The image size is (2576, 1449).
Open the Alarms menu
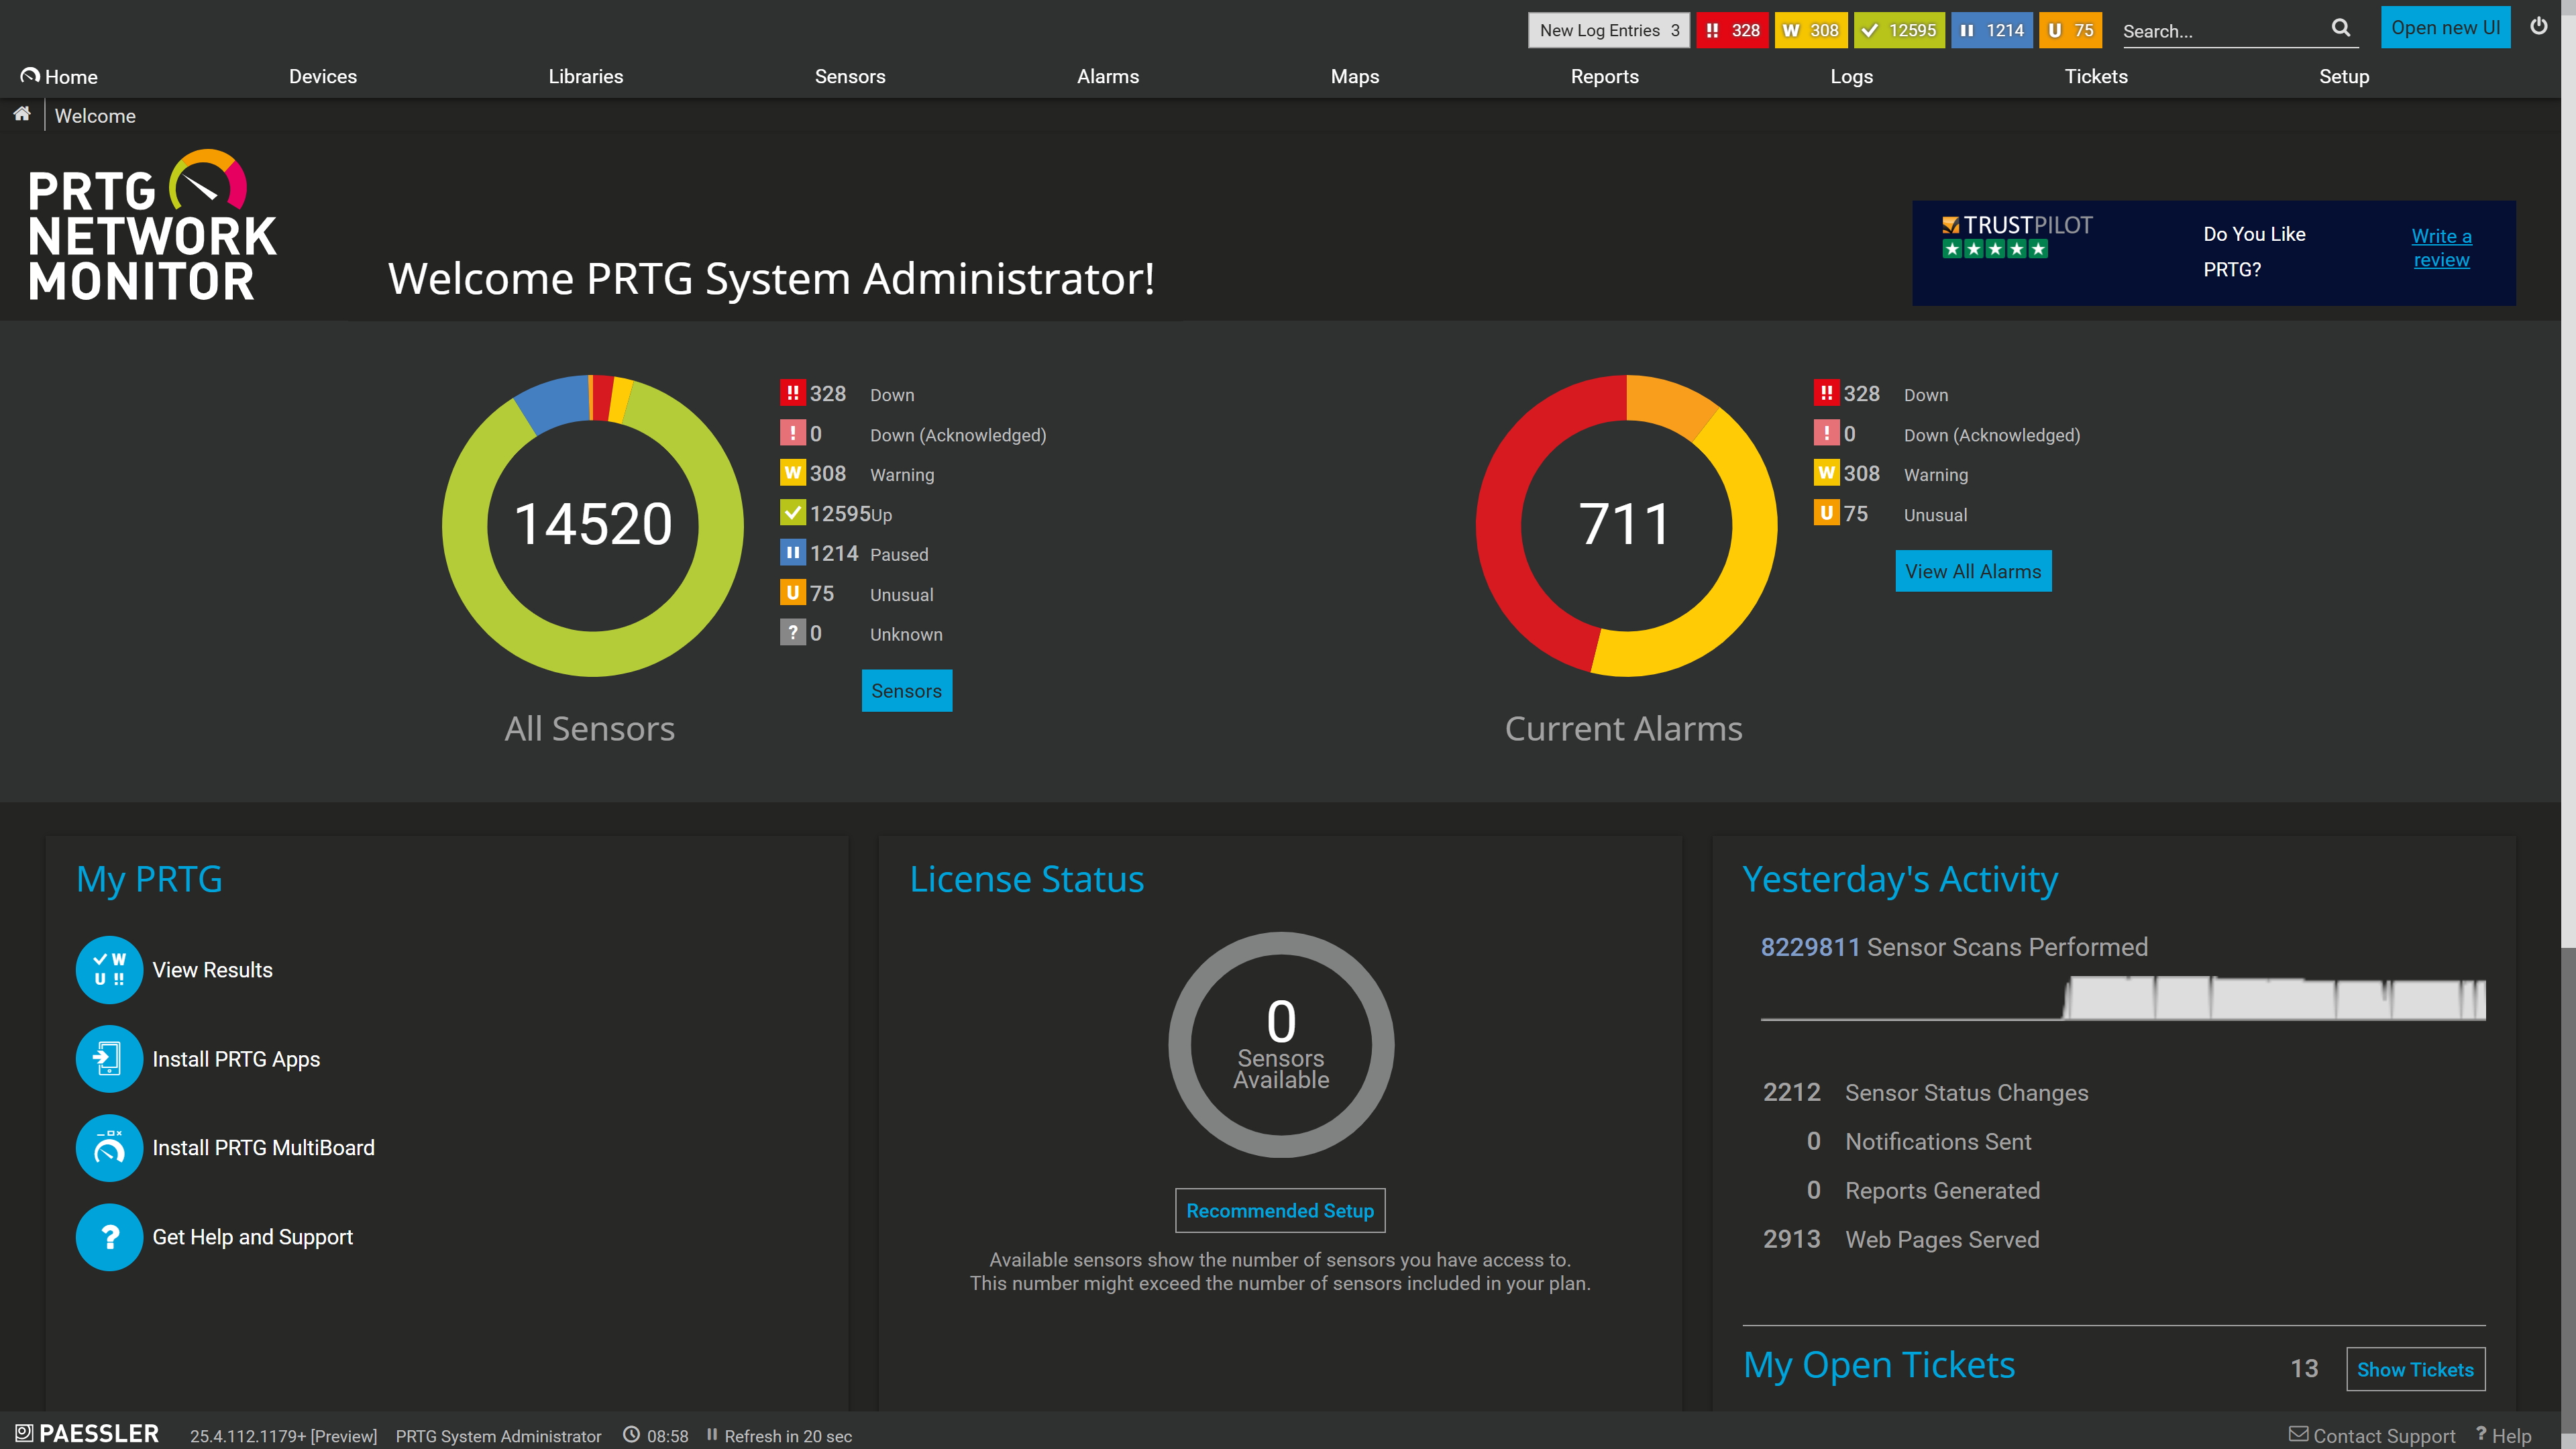[1108, 76]
